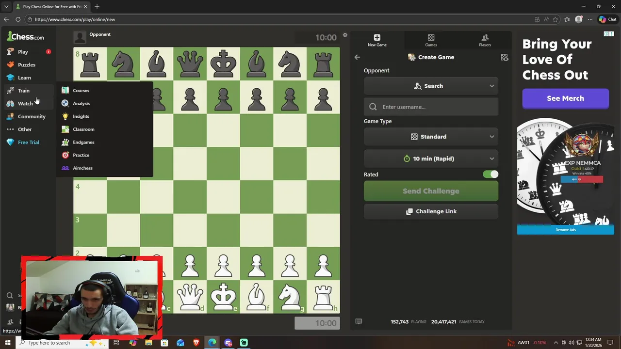Click the Chess.com logo

pyautogui.click(x=25, y=36)
